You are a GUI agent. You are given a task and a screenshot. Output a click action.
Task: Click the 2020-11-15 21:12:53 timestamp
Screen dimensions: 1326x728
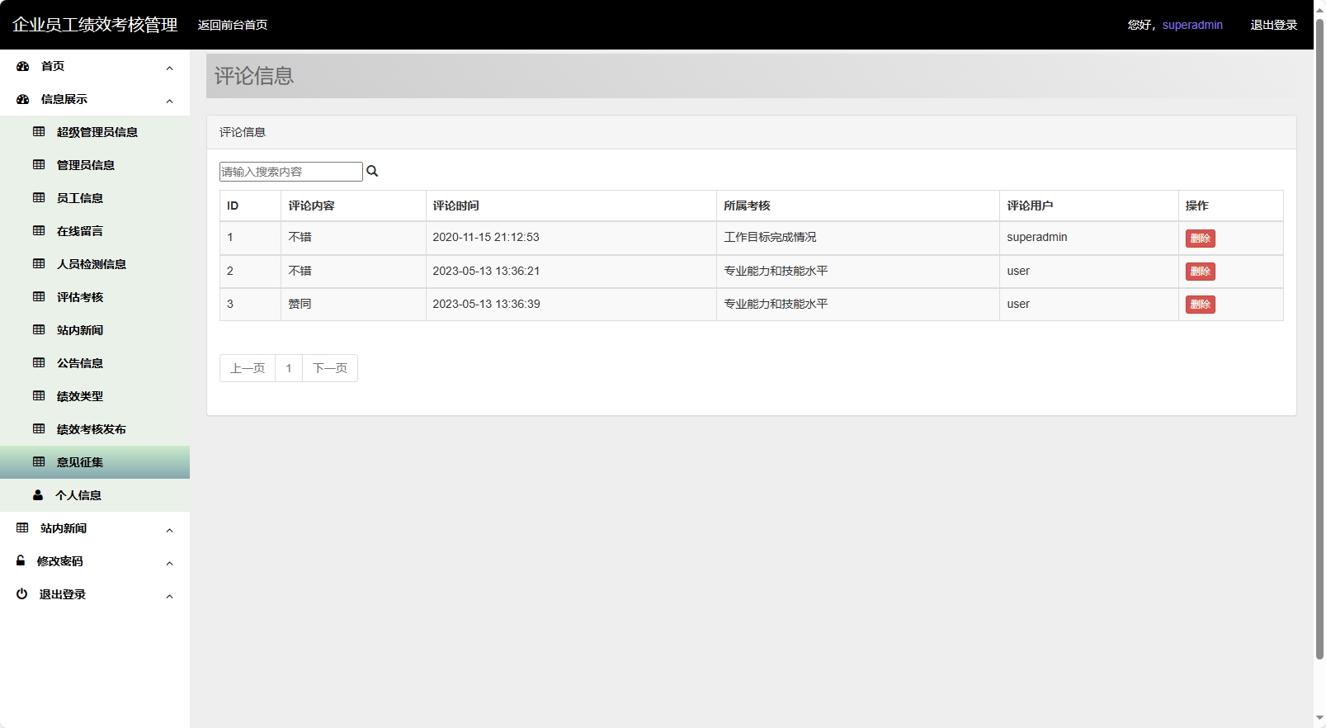486,237
